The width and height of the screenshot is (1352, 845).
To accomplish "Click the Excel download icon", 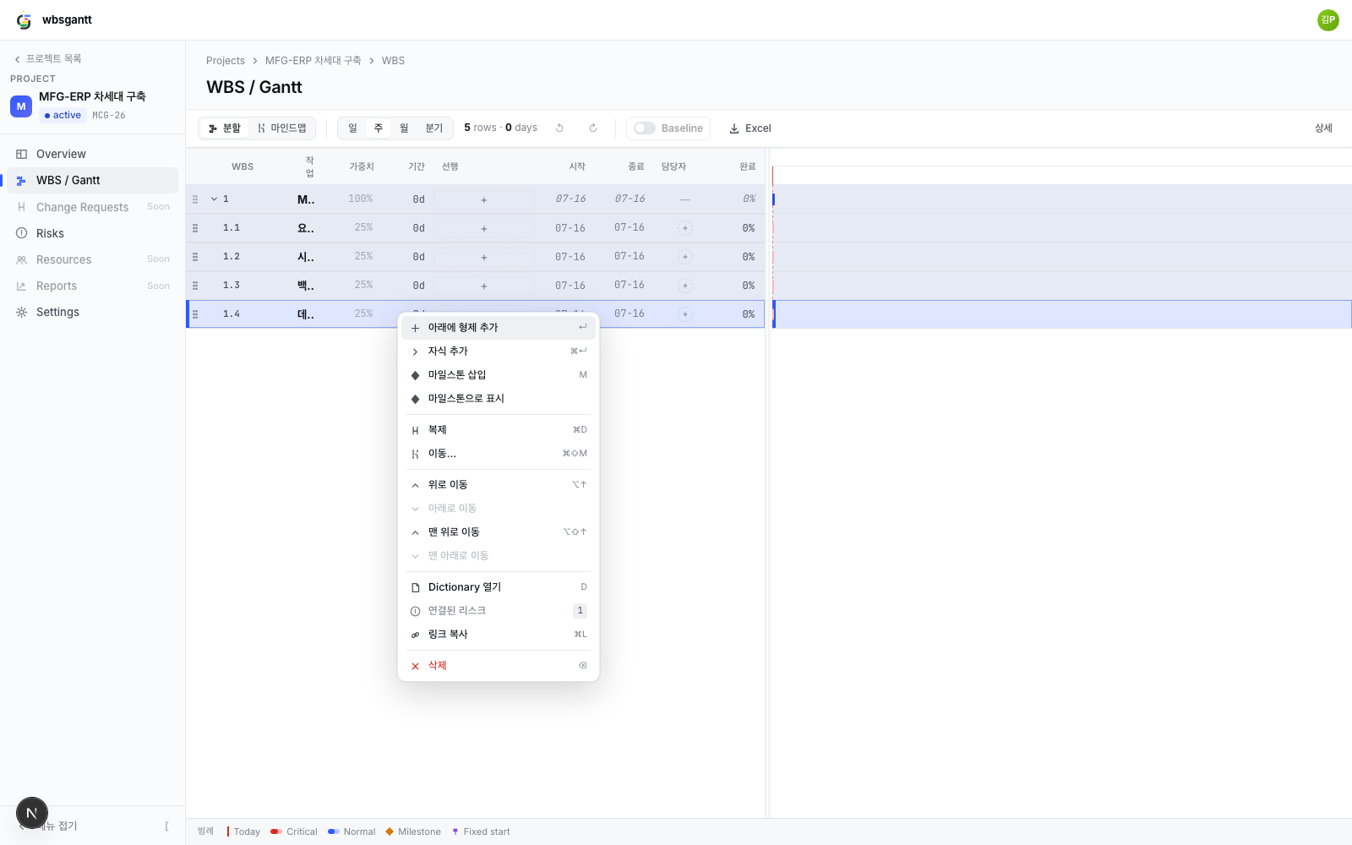I will coord(734,128).
